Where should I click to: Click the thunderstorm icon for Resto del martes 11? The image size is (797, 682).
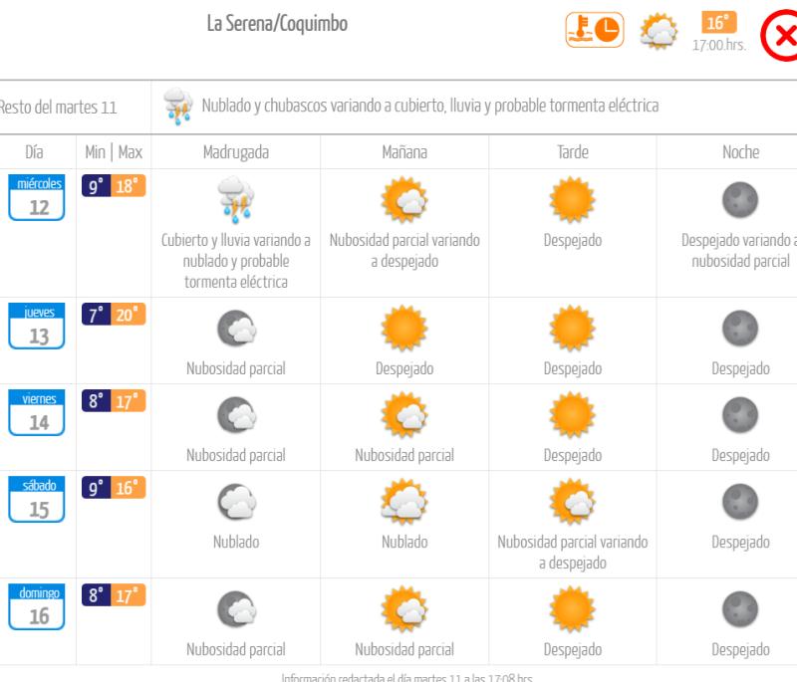(x=178, y=107)
